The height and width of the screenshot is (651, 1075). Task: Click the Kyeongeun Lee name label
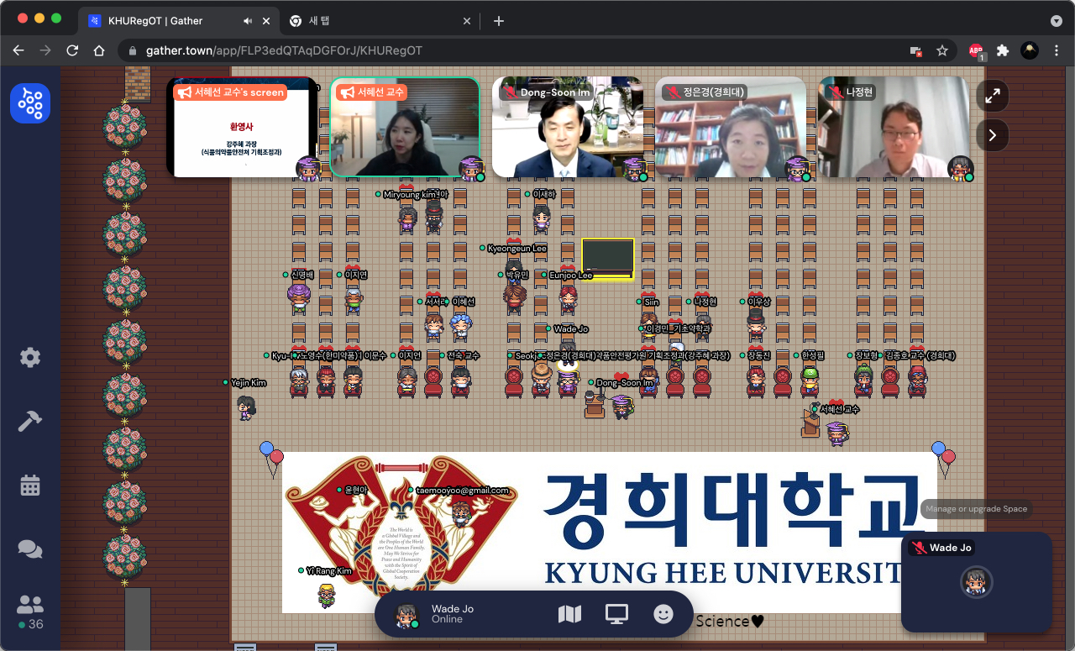517,249
